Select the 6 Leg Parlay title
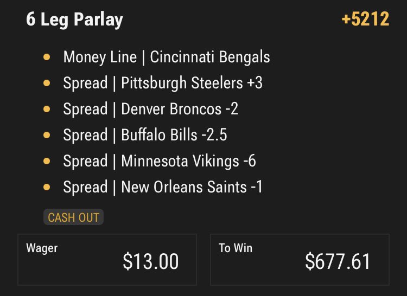Screen dimensions: 407x296 pyautogui.click(x=74, y=20)
